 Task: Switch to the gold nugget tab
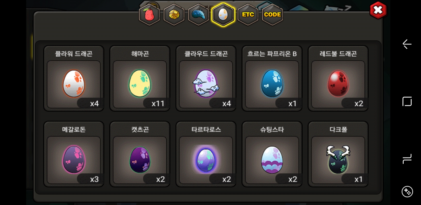174,15
